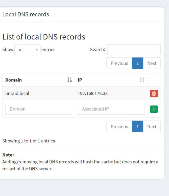Focus the Search input field

pyautogui.click(x=134, y=50)
